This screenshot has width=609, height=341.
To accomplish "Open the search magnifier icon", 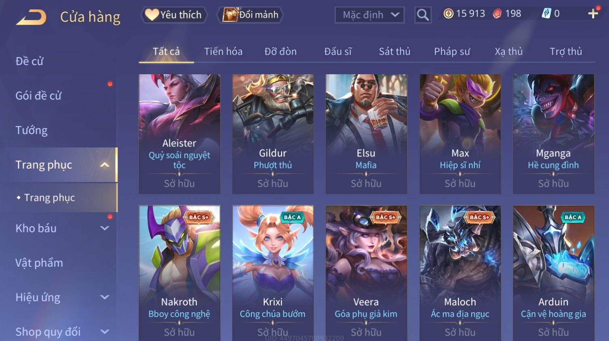I will 423,15.
